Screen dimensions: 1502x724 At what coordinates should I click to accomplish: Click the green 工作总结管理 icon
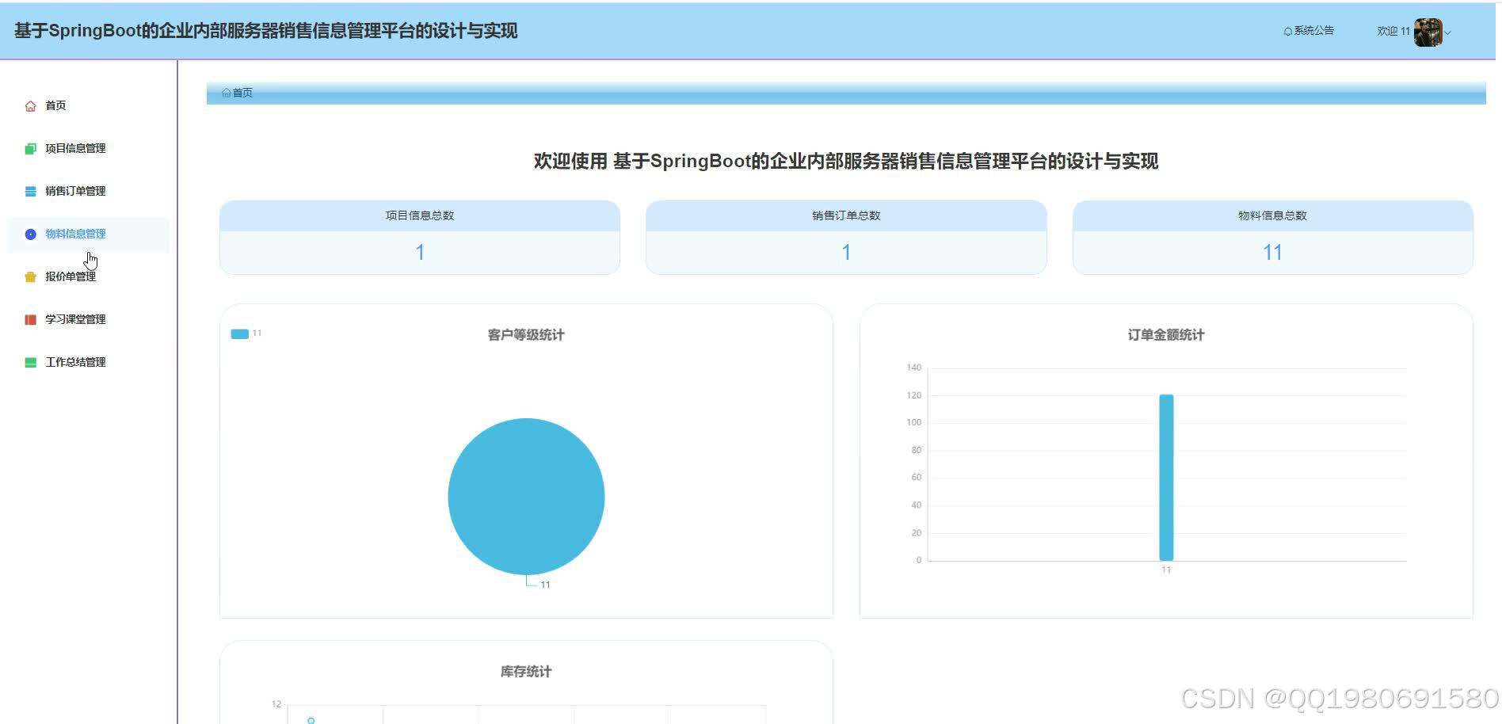tap(29, 362)
